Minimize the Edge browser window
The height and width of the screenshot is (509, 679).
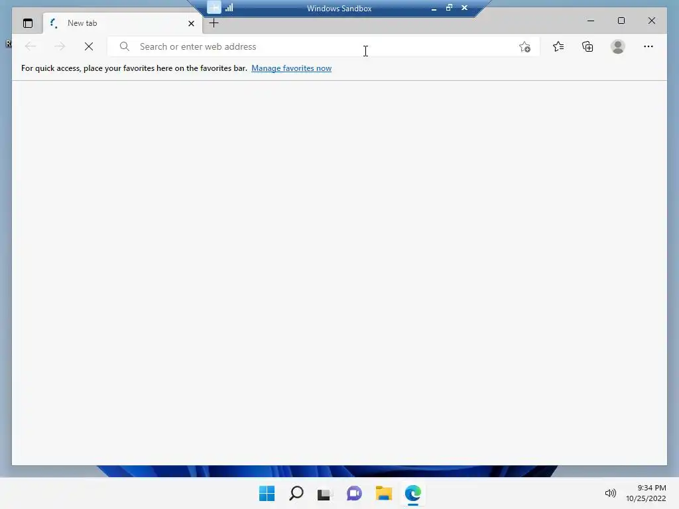(x=591, y=21)
